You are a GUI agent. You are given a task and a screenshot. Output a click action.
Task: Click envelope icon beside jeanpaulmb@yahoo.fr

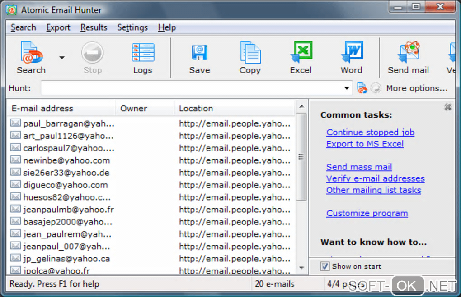15,209
